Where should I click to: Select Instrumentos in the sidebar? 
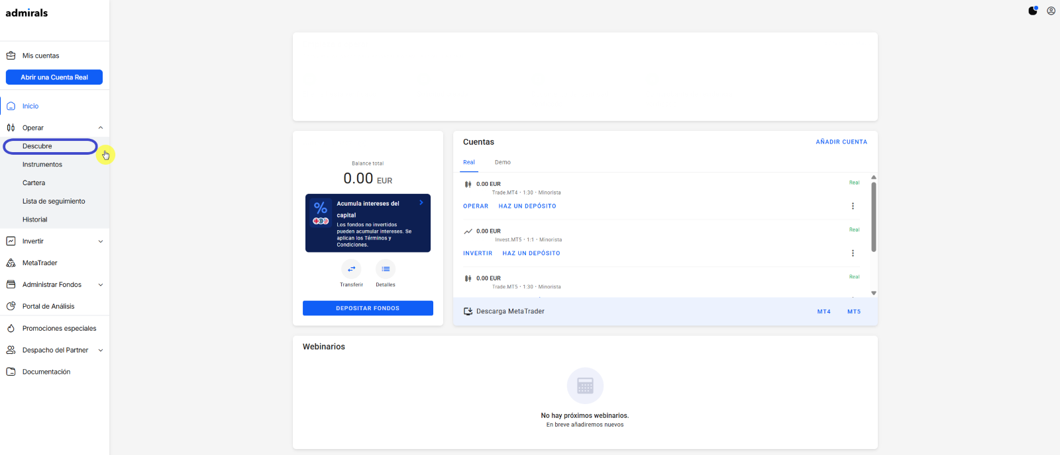42,165
